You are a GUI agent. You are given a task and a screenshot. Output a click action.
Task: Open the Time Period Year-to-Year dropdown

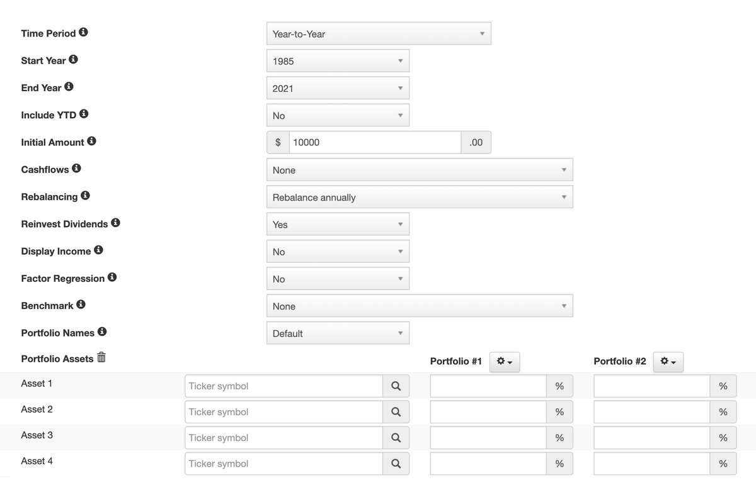378,34
